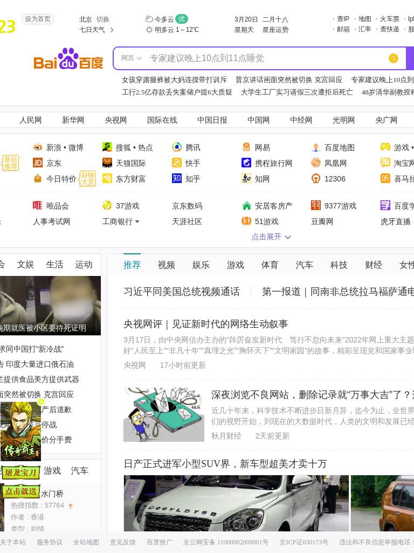Image resolution: width=414 pixels, height=553 pixels.
Task: Open the 意见反馈 footer link
Action: [122, 542]
